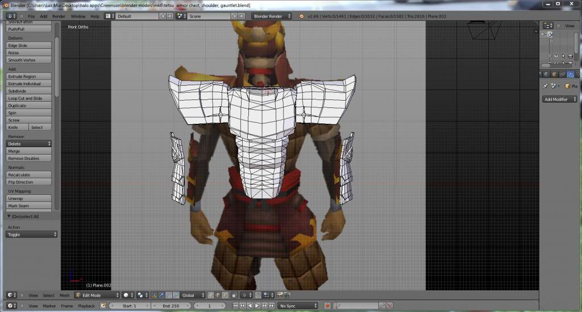Click the Edge Slide button
Image resolution: width=582 pixels, height=312 pixels.
click(x=28, y=45)
